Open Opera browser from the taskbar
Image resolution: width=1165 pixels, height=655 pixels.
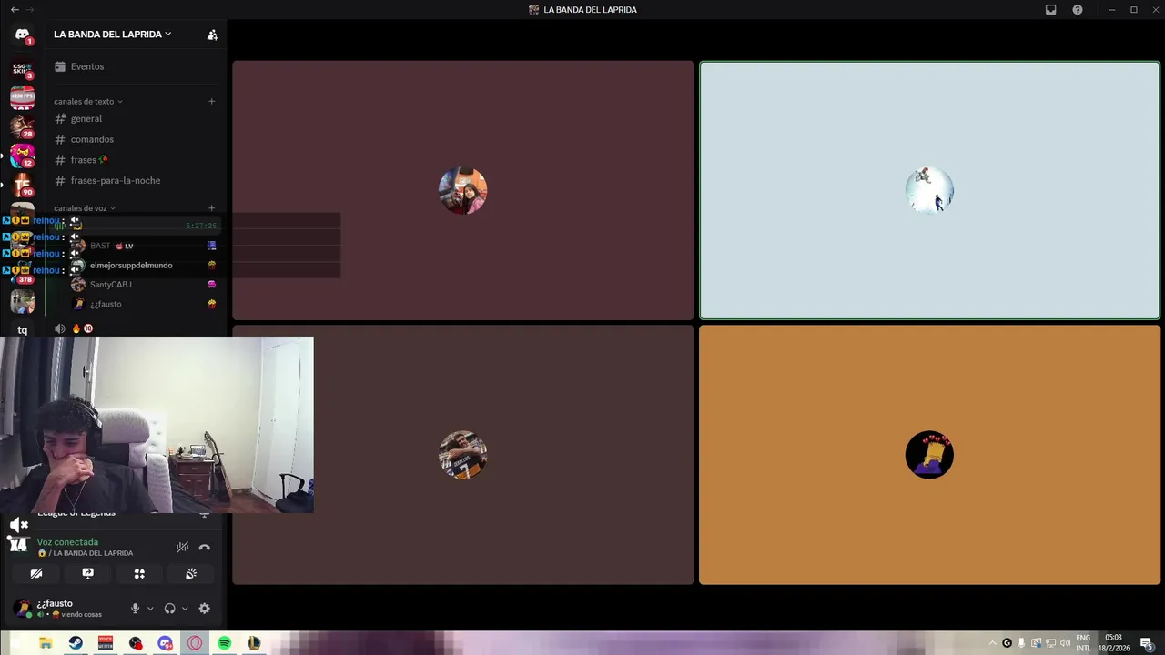195,643
